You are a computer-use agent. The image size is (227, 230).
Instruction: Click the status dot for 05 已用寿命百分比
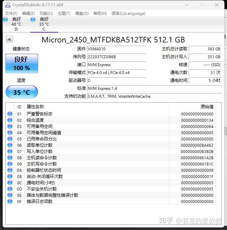click(x=10, y=139)
